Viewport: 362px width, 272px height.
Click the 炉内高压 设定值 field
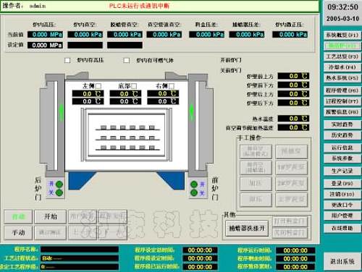pos(45,45)
